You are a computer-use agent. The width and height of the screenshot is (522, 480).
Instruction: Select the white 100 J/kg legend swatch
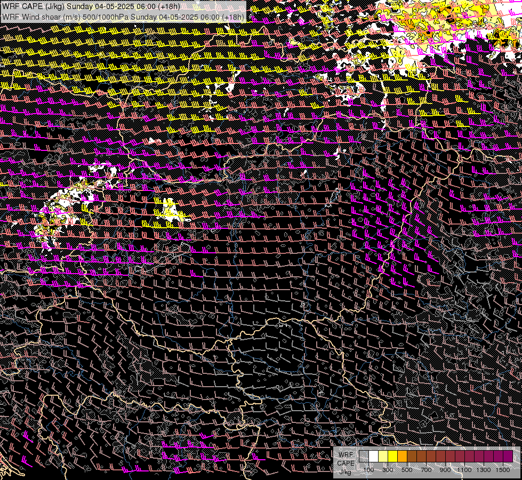(374, 456)
